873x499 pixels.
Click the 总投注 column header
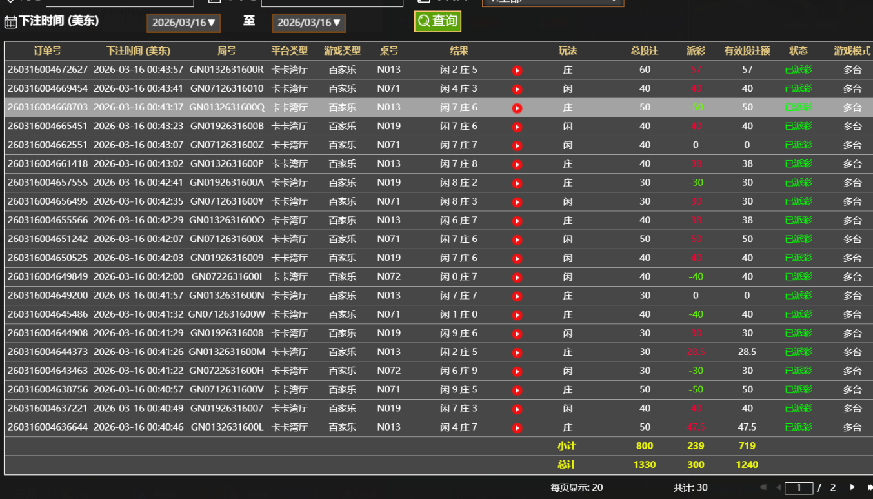pos(644,51)
